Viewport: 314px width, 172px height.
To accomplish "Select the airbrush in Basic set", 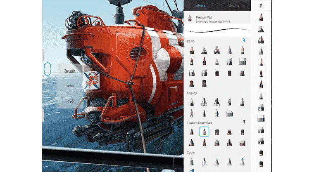I will [204, 51].
